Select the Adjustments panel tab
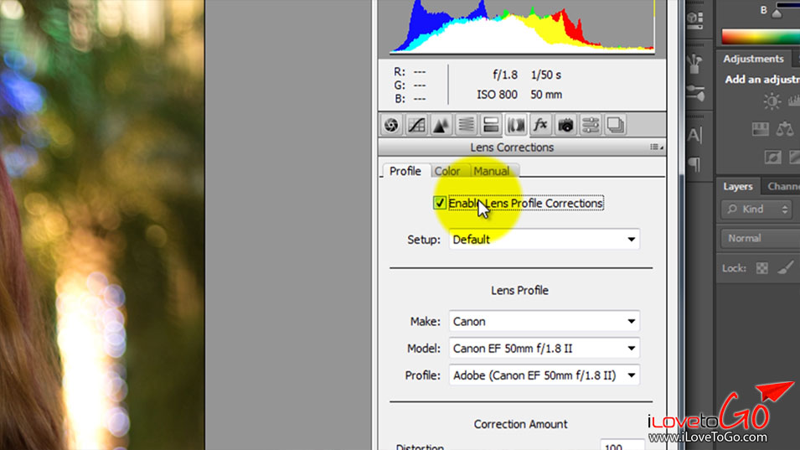 (x=753, y=59)
